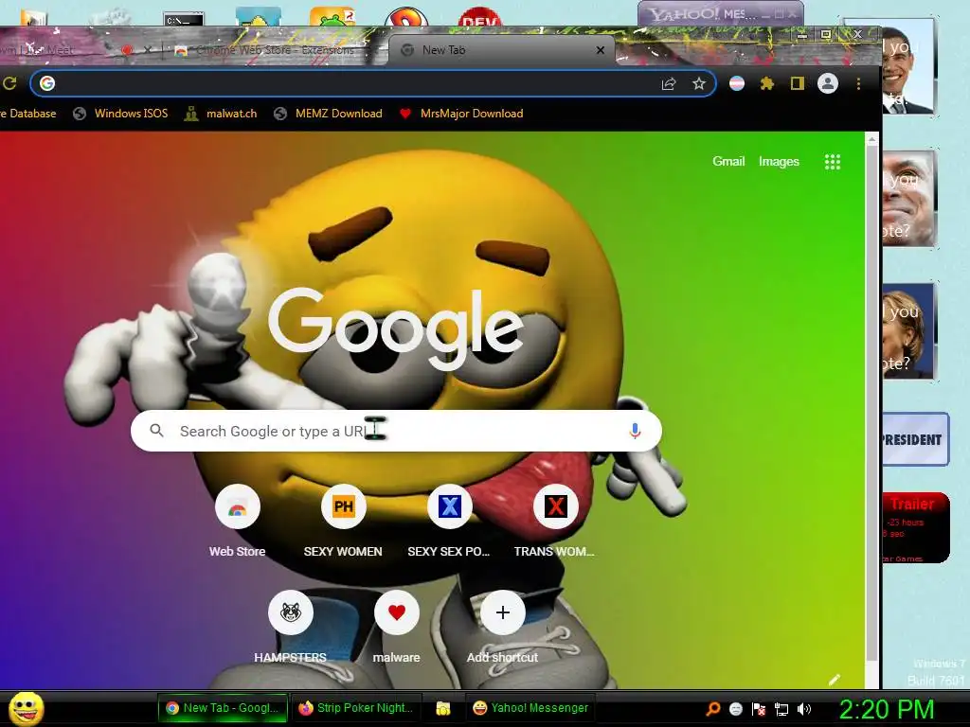
Task: Switch to Strip Poker Night taskbar item
Action: [356, 708]
